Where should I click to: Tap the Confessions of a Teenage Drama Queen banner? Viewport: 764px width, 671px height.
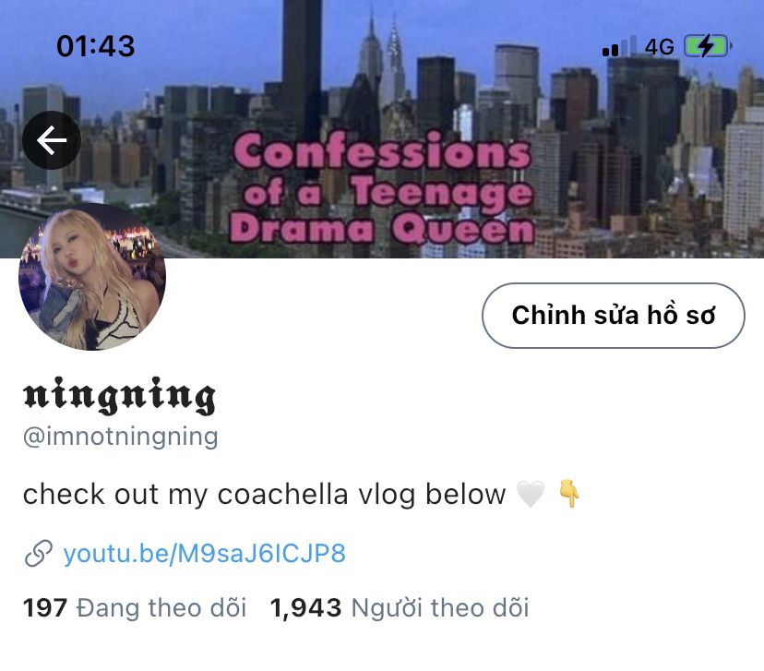pyautogui.click(x=382, y=187)
